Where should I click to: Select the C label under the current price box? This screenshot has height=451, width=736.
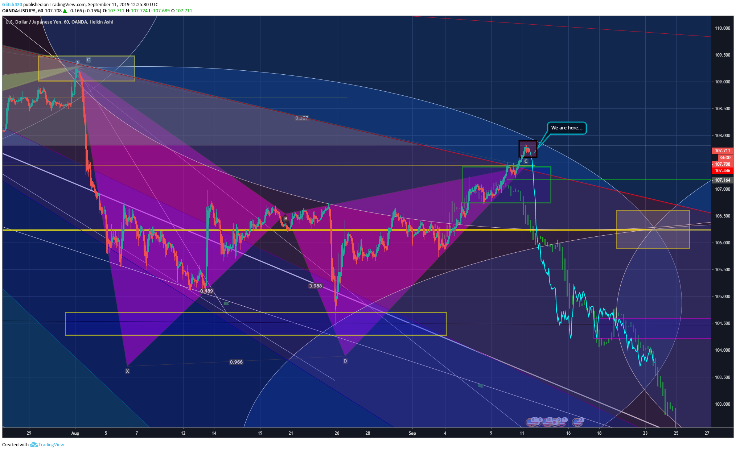coord(526,161)
